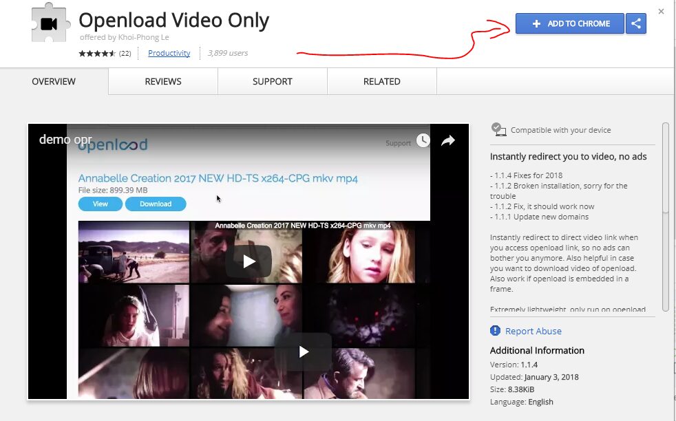Click the extension puzzle-piece camera icon
The width and height of the screenshot is (676, 421).
[50, 23]
